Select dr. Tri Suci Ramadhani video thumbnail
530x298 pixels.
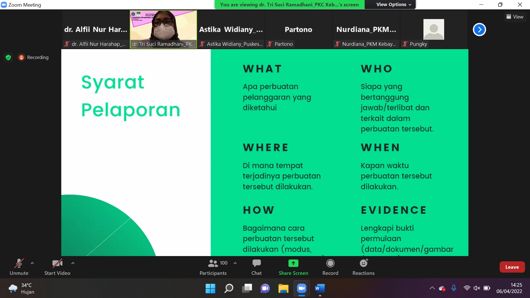pos(163,29)
